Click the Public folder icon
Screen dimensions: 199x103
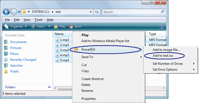point(6,71)
